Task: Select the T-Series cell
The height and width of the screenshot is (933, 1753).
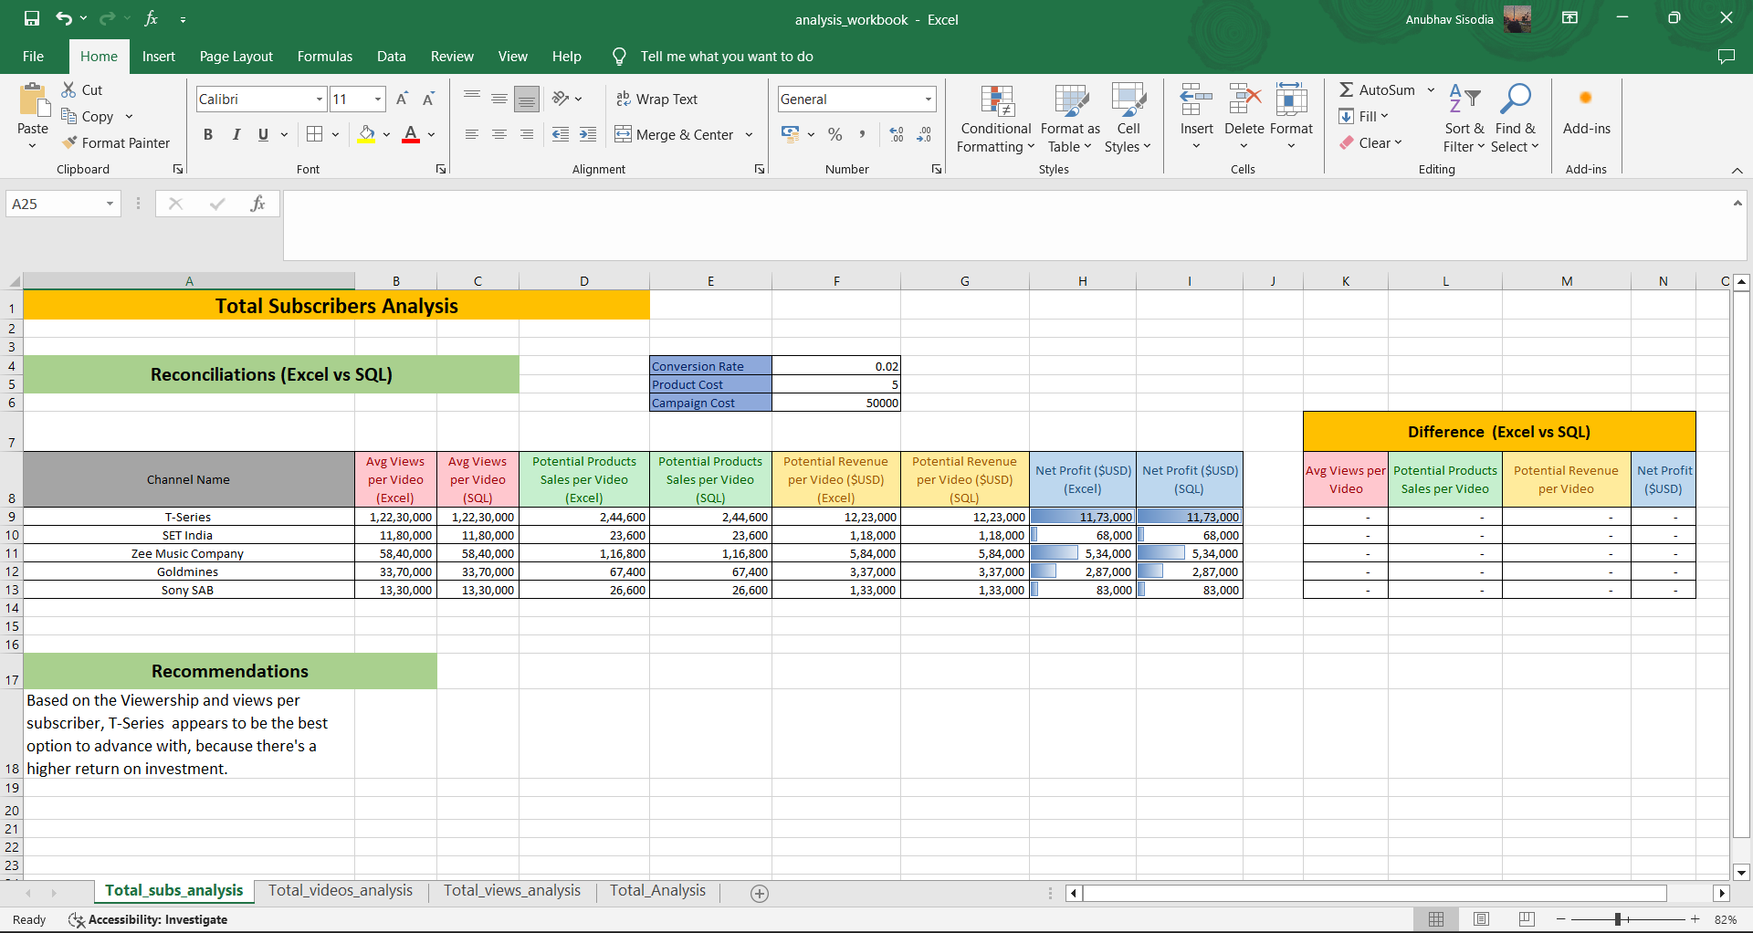Action: point(189,517)
